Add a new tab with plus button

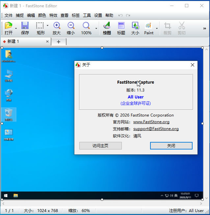(59, 42)
